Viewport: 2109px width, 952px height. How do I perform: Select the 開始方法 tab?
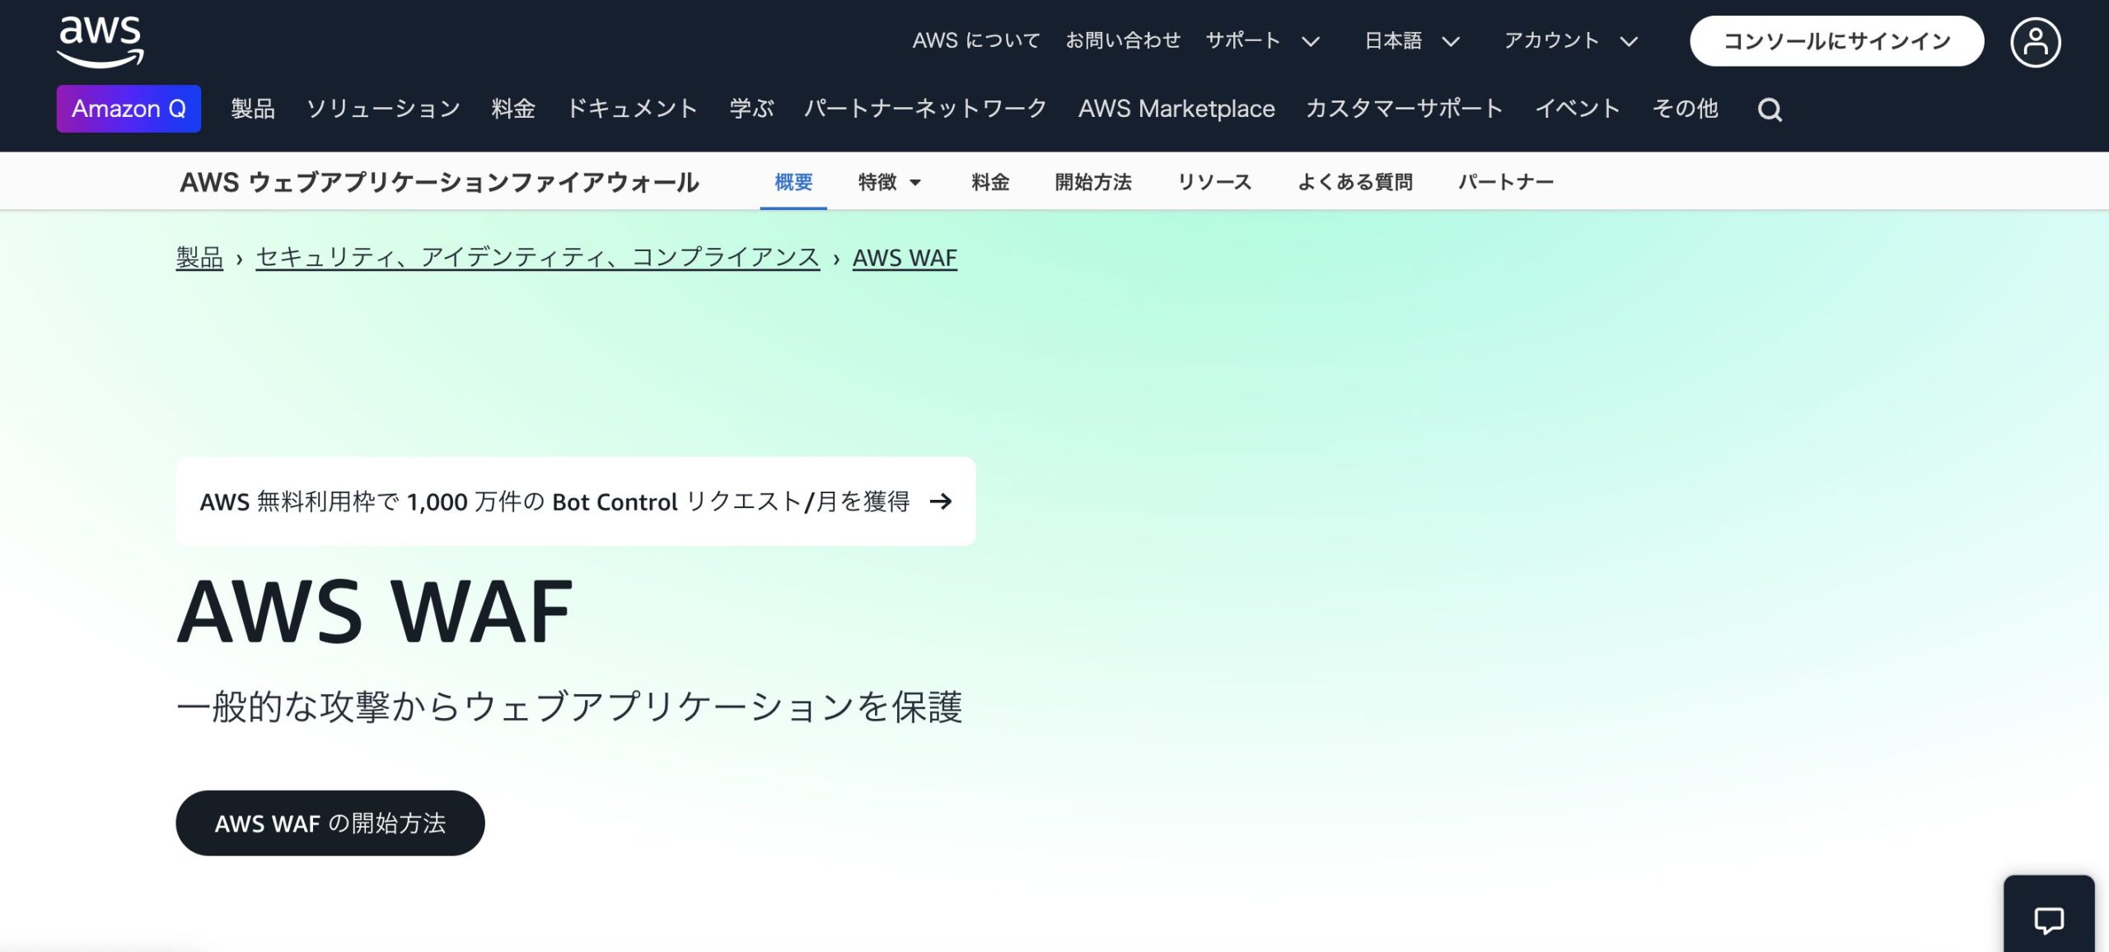click(1093, 182)
